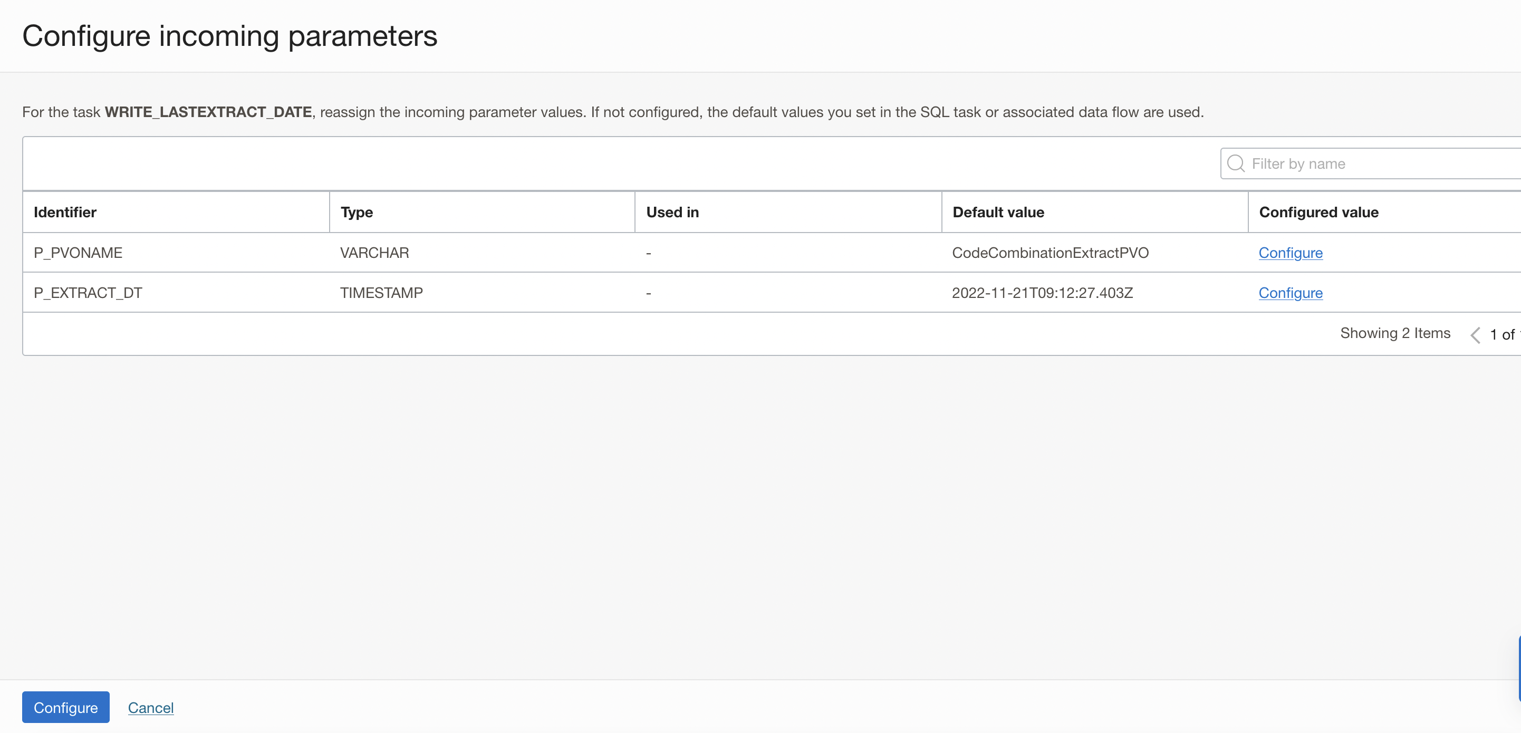Select the P_PVONAME parameter row
Viewport: 1521px width, 733px height.
pyautogui.click(x=78, y=253)
